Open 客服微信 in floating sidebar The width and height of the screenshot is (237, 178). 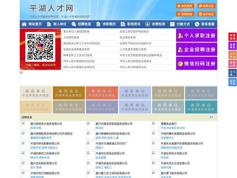(x=232, y=46)
